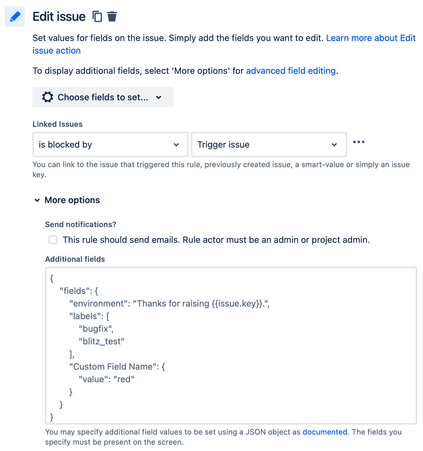The height and width of the screenshot is (451, 423).
Task: Click the 'More options' text label
Action: click(x=72, y=200)
